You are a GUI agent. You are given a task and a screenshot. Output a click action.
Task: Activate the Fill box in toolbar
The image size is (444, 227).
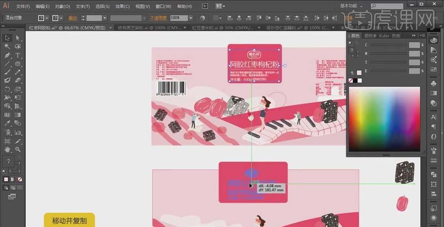[x=9, y=161]
